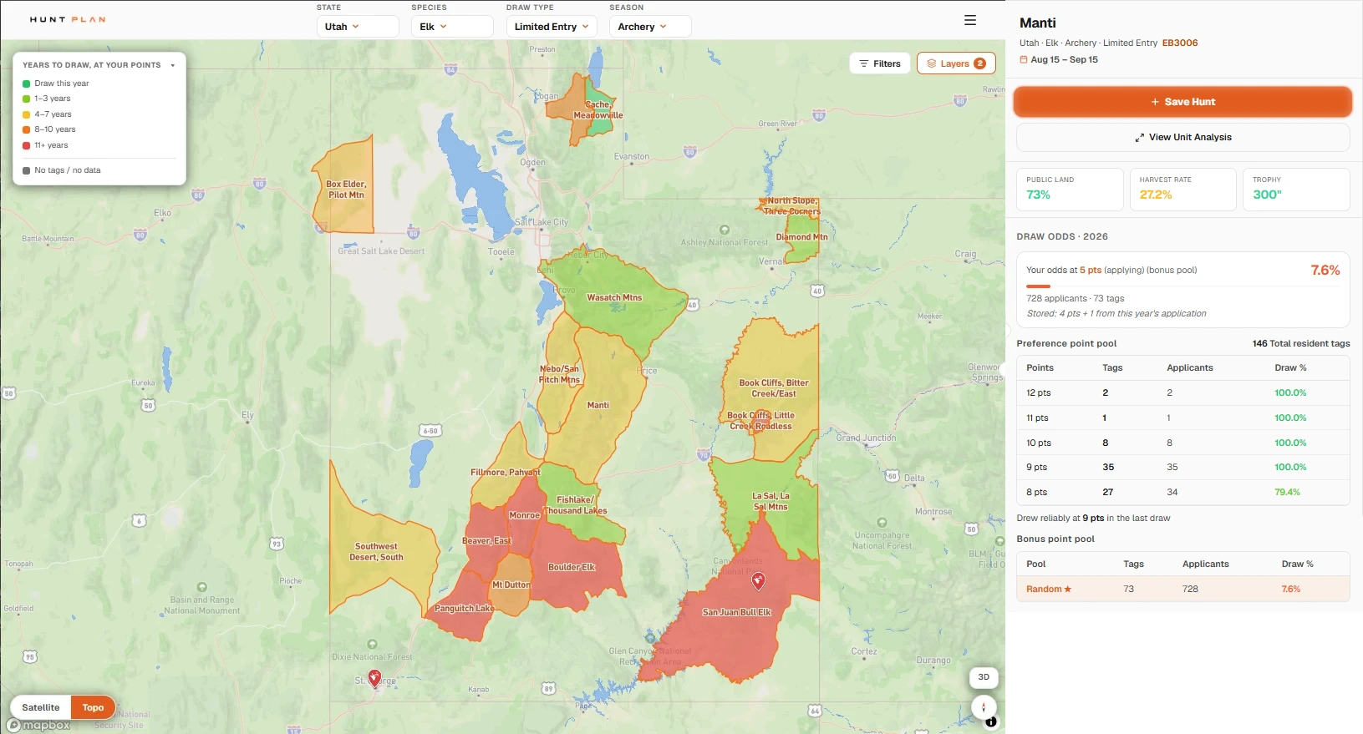Toggle 3D map view

coord(984,677)
